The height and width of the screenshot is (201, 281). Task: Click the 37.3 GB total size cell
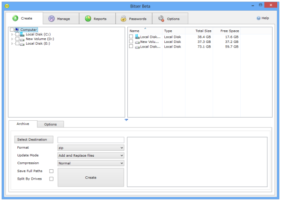pos(204,42)
